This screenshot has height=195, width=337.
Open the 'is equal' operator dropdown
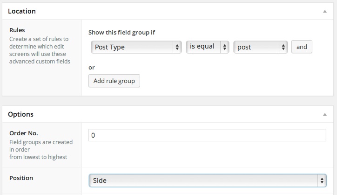(208, 47)
